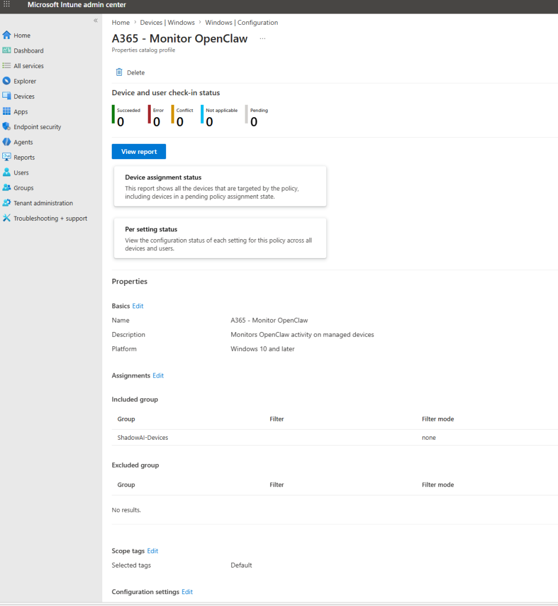Click the Not applicable status count

coord(209,122)
